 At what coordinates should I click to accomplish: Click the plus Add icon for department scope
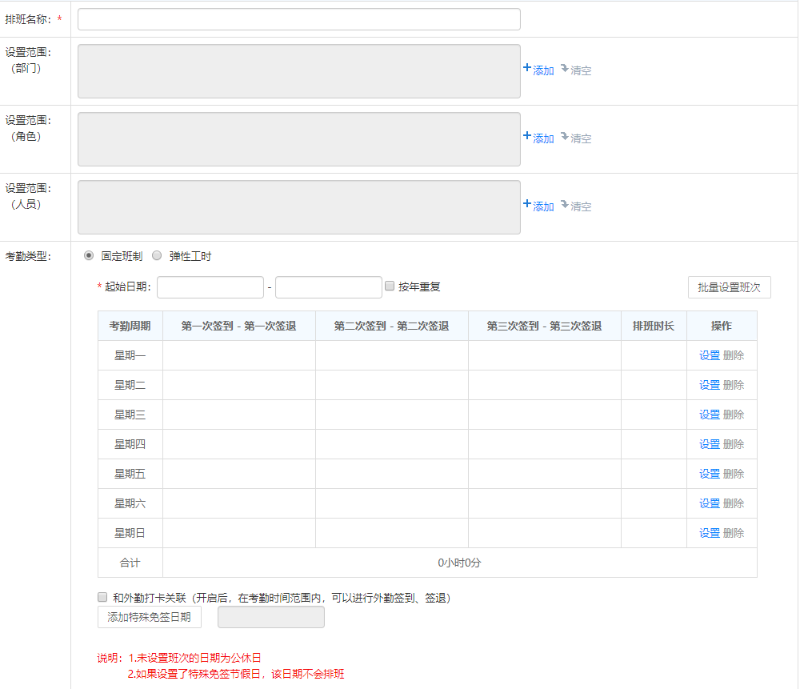pyautogui.click(x=527, y=69)
